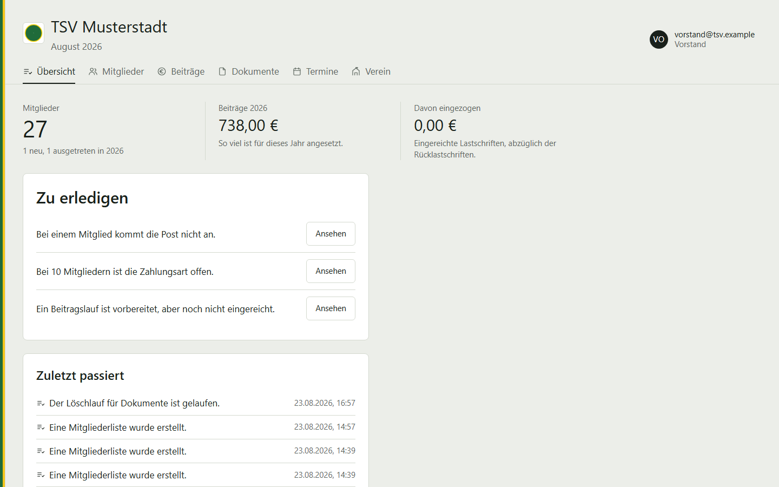Click Ansehen for the undelivered post item

coord(331,234)
